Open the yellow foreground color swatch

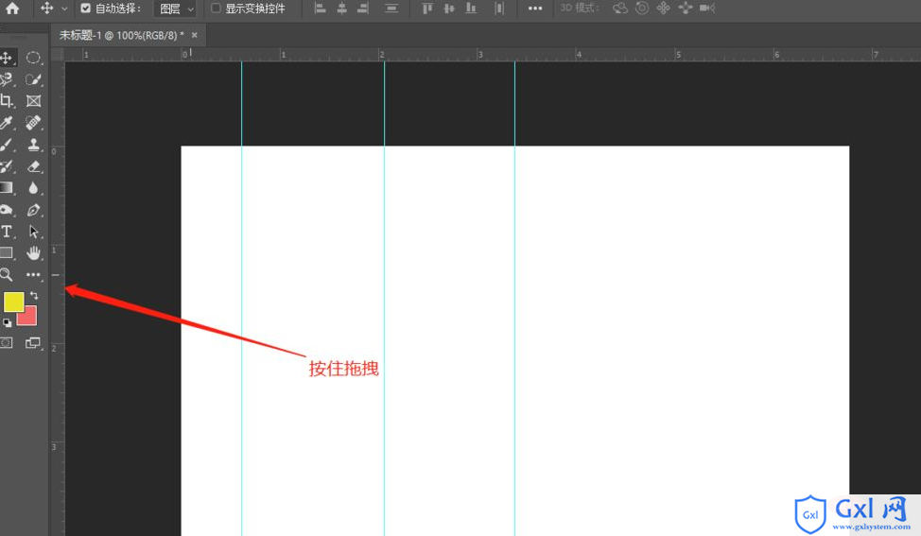(13, 302)
